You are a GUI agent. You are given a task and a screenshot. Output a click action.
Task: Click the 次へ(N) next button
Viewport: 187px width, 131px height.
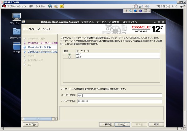pyautogui.click(x=122, y=124)
